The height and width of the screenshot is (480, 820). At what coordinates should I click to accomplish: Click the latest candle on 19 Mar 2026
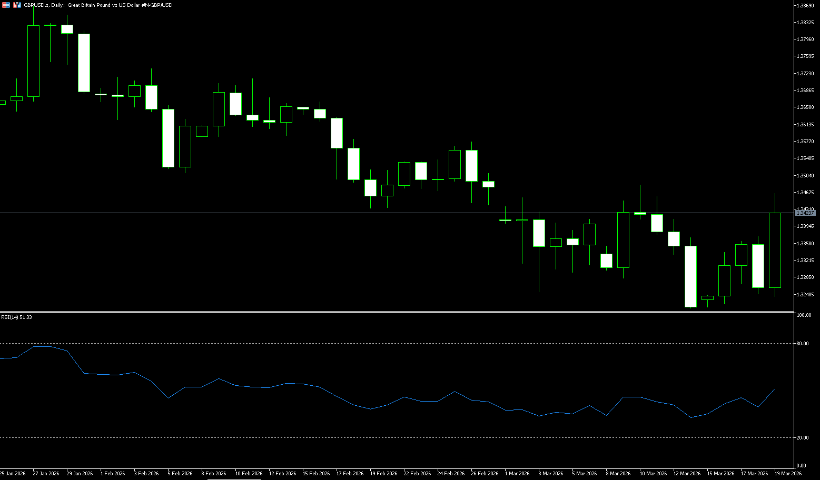pyautogui.click(x=775, y=250)
